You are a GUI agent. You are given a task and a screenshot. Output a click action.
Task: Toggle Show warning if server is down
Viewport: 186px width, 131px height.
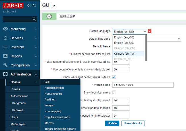pyautogui.click(x=114, y=77)
